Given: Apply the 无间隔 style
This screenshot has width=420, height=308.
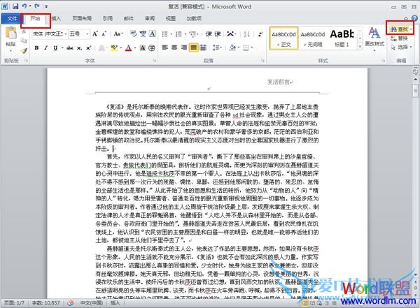Looking at the screenshot, I should [x=313, y=38].
